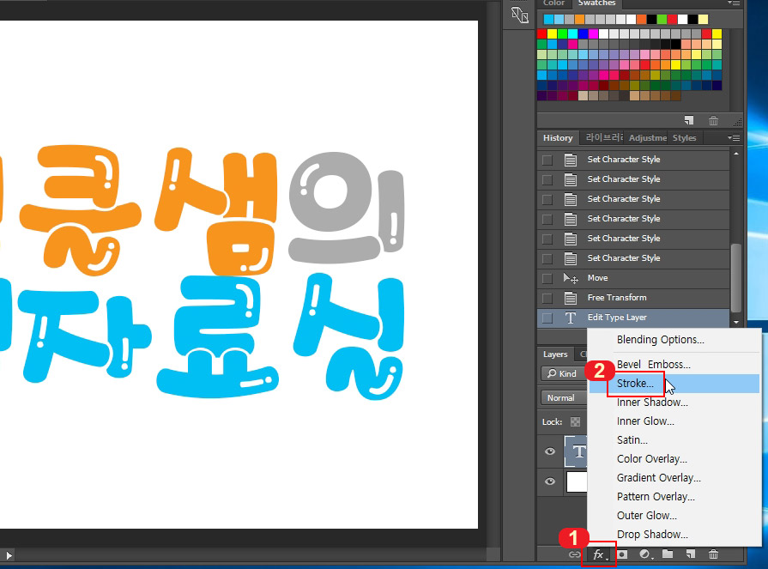This screenshot has height=569, width=768.
Task: Set history brush source at Move state
Action: 547,279
